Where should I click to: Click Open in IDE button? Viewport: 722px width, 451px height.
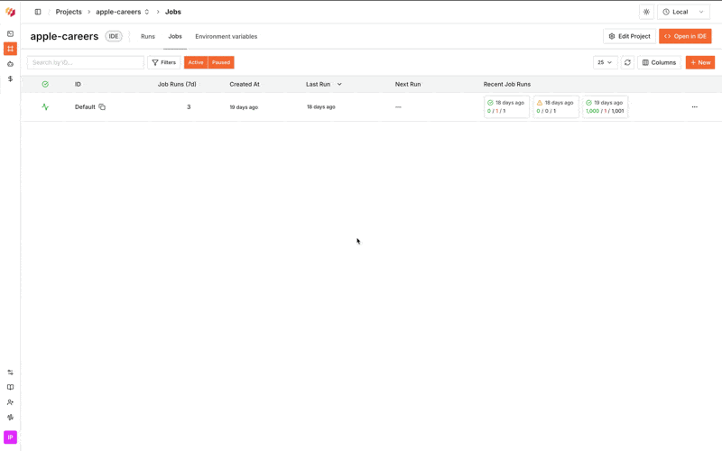click(x=685, y=36)
